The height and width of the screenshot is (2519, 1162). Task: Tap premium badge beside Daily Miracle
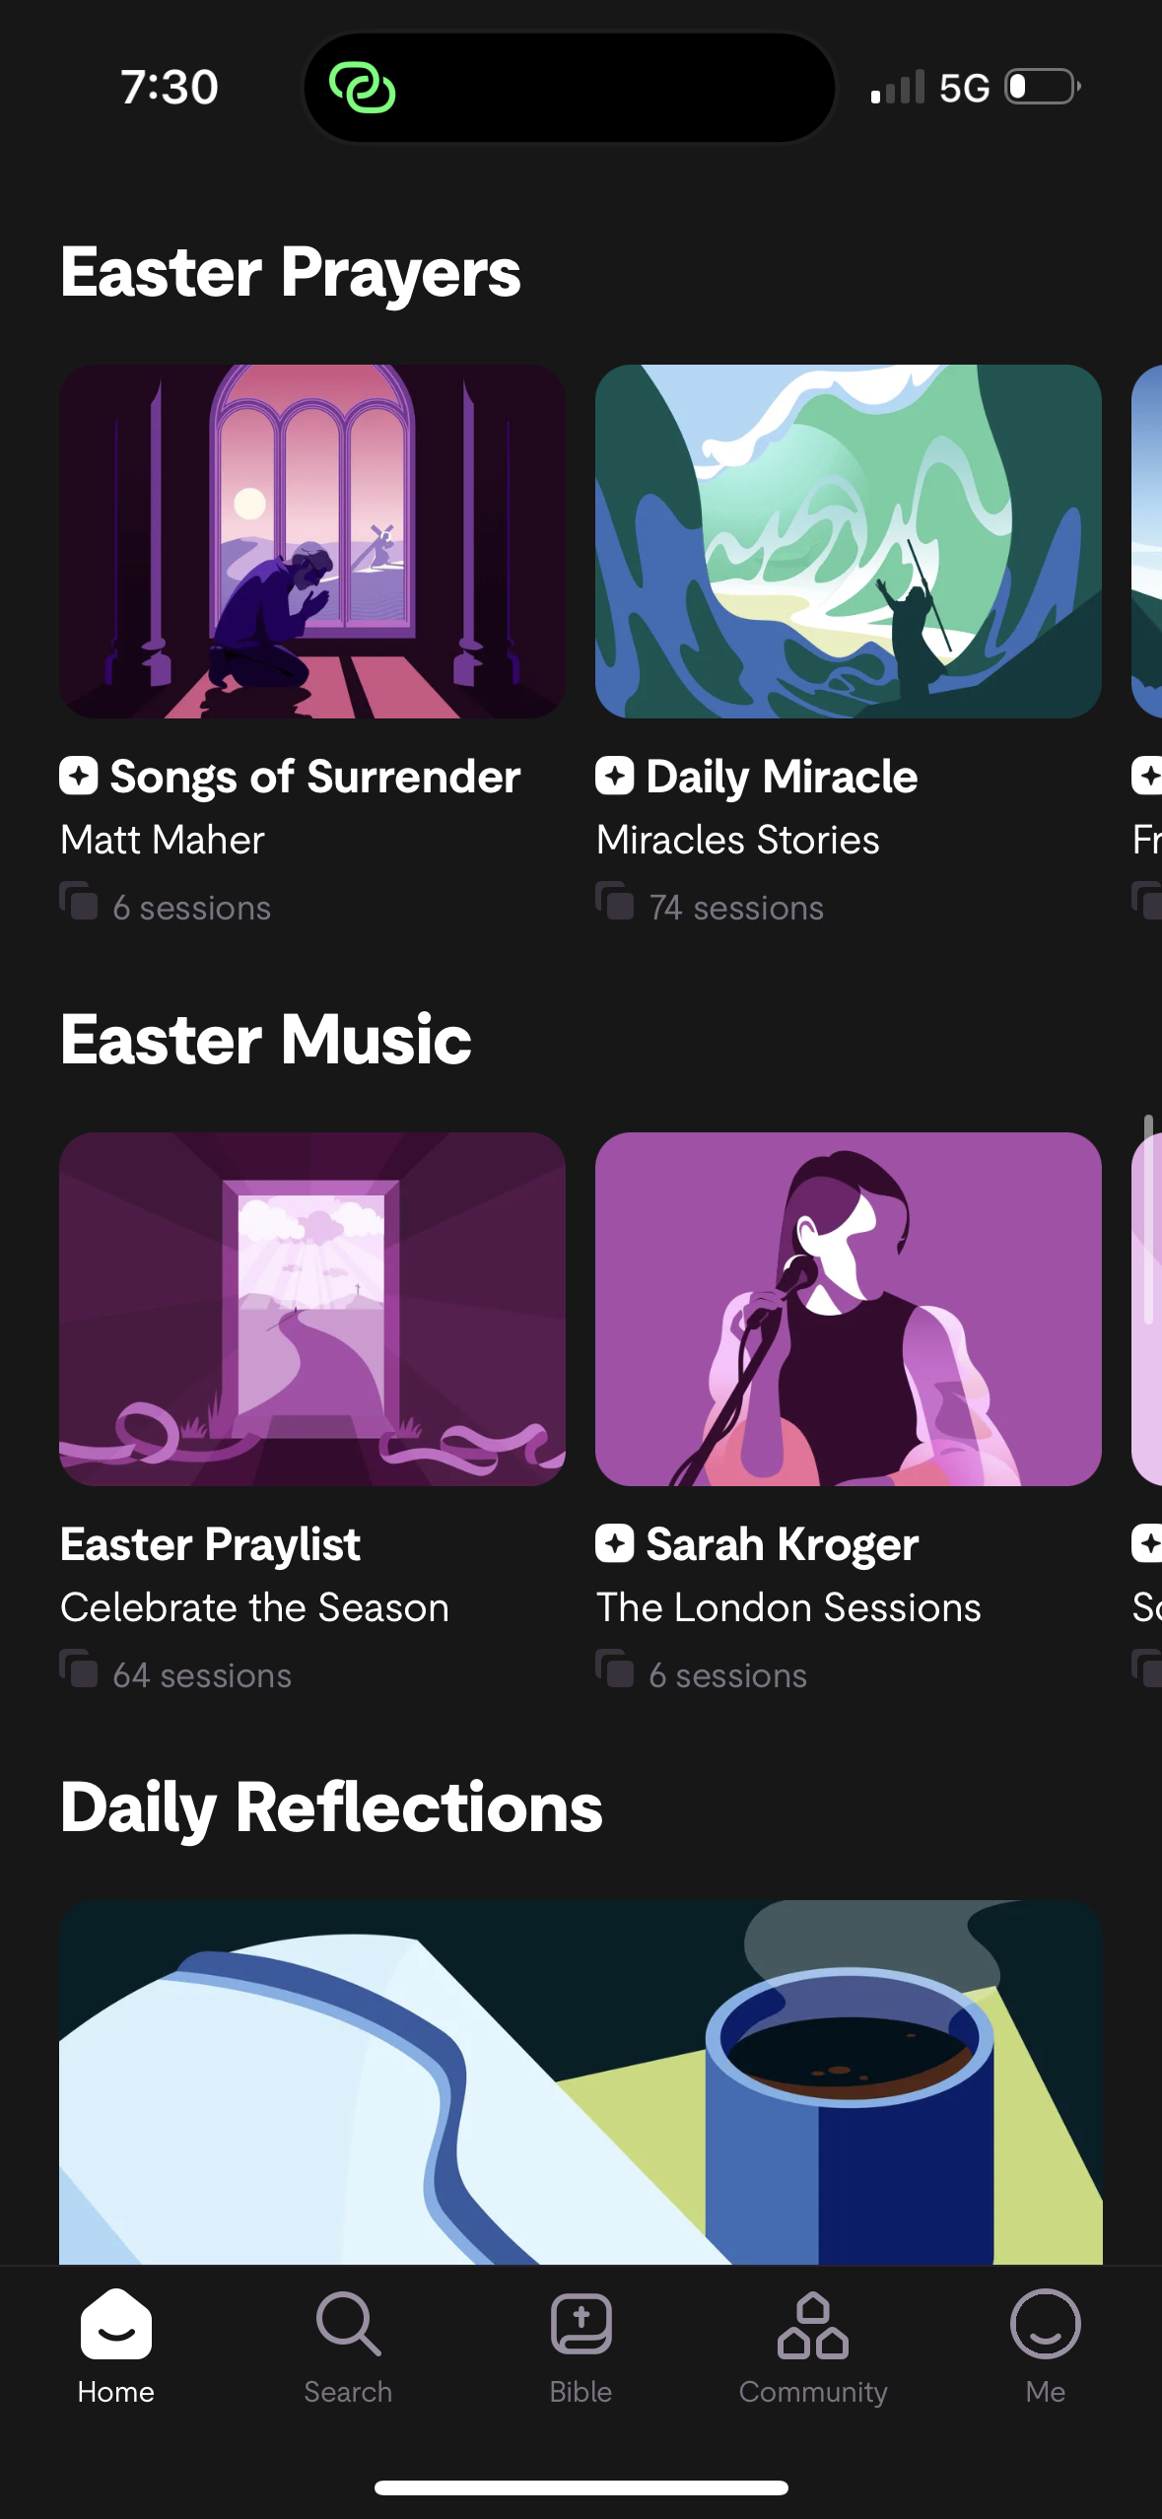[x=615, y=776]
